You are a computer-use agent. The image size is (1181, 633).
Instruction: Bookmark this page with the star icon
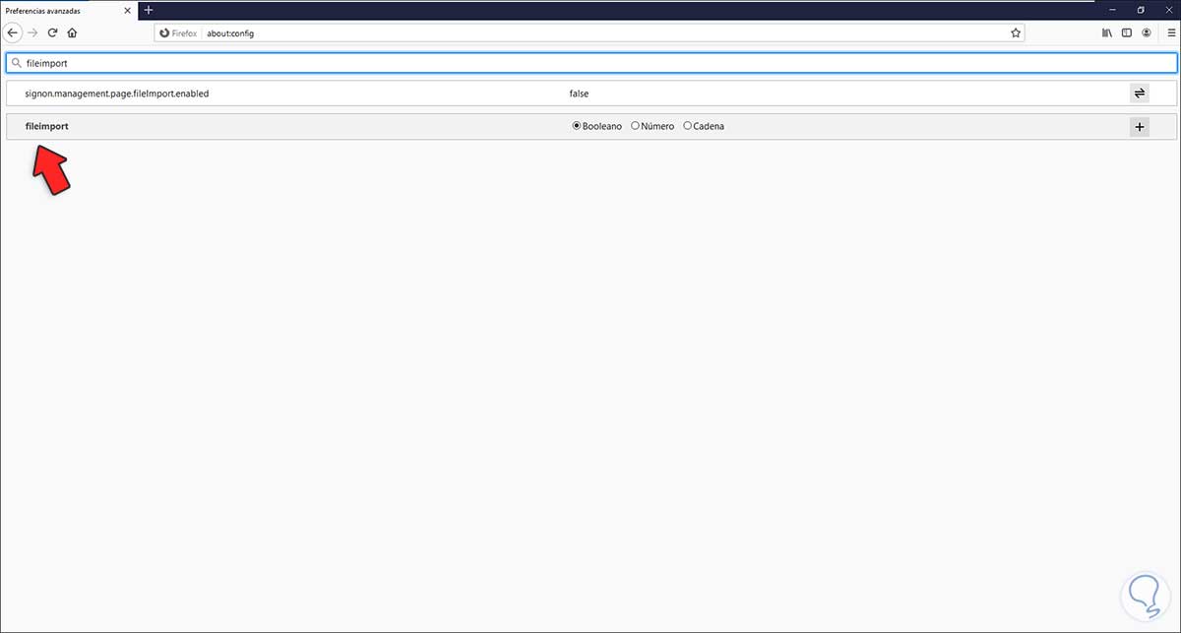[x=1016, y=32]
